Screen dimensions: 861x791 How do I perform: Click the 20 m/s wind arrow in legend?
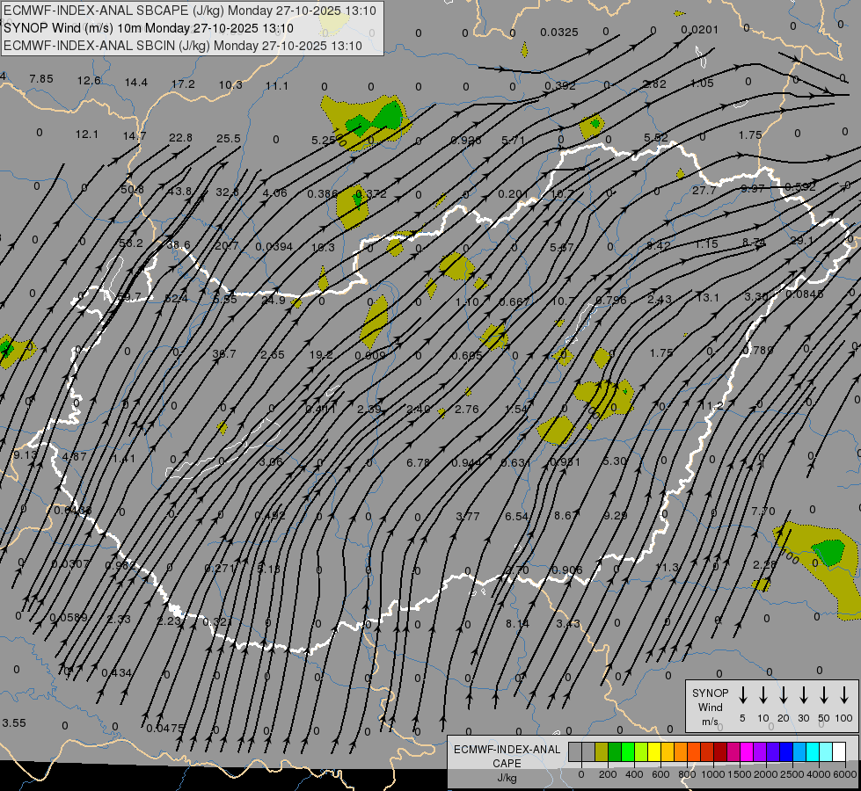(x=784, y=694)
